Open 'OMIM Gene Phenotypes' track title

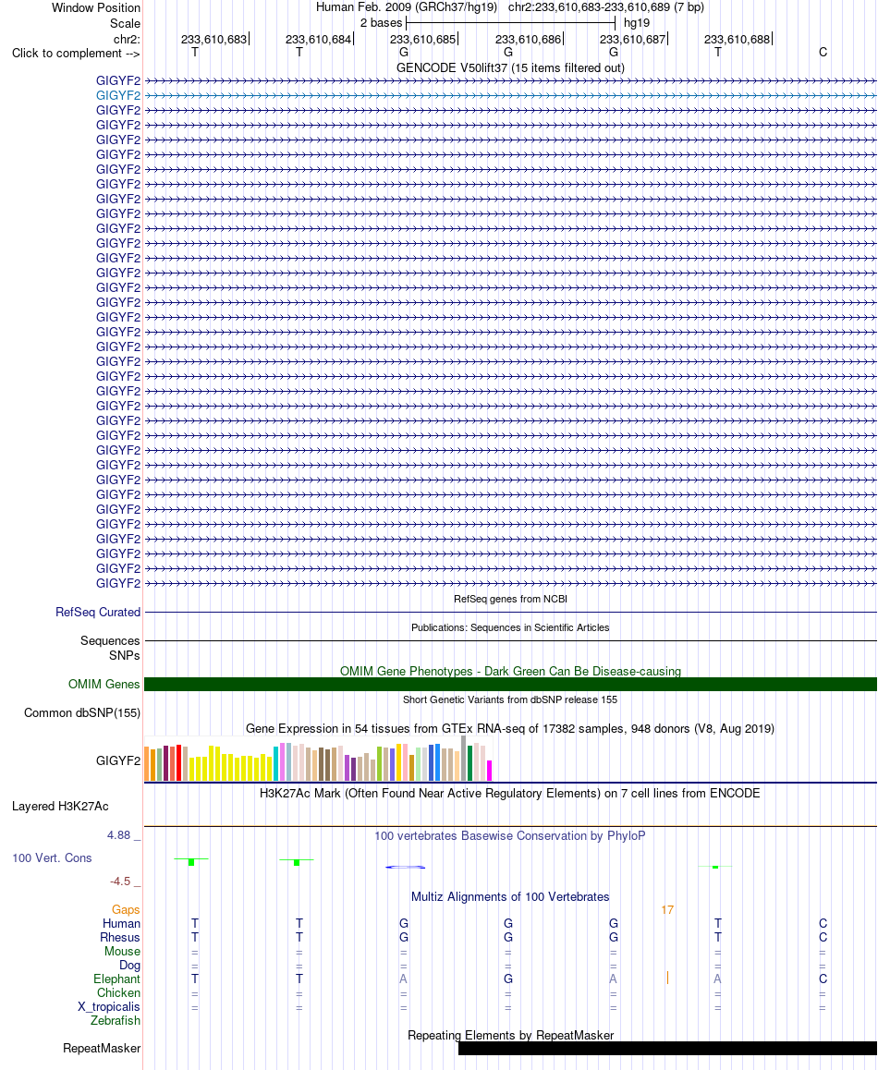pyautogui.click(x=510, y=671)
